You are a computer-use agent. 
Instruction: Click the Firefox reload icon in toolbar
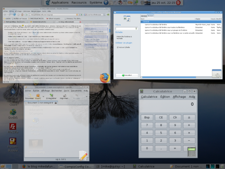pos(14,14)
